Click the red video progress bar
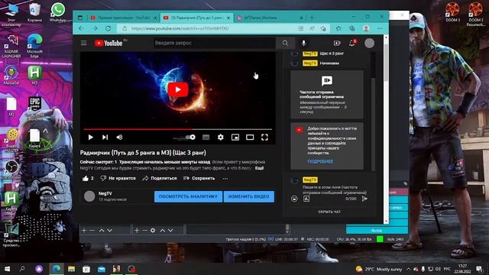The height and width of the screenshot is (275, 489). tap(178, 129)
